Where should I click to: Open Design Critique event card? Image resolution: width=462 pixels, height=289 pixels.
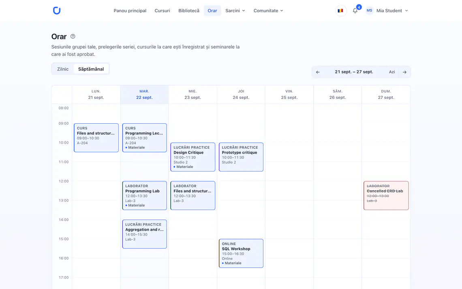coord(192,157)
